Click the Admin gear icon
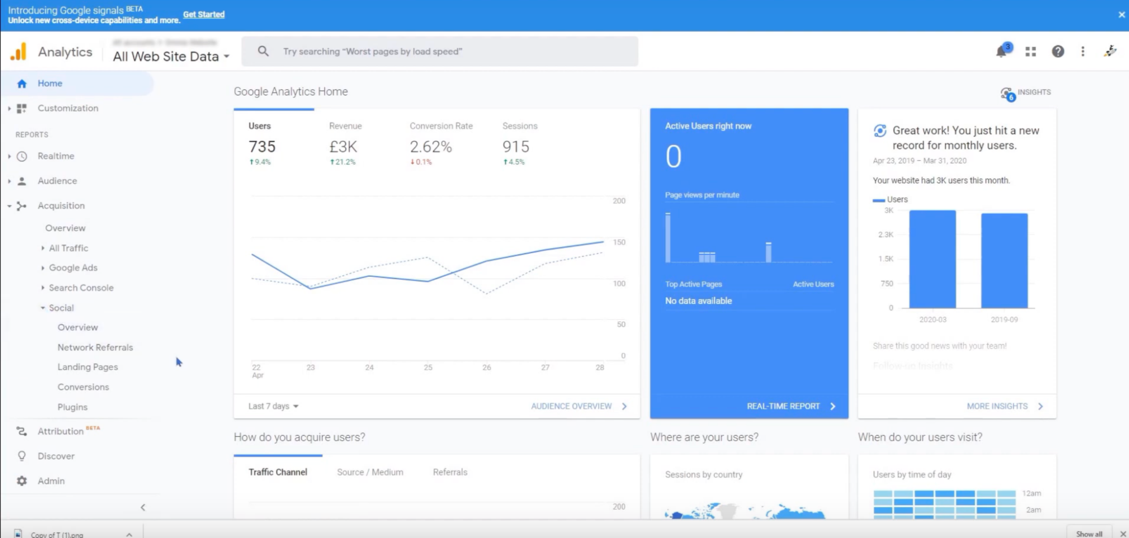The height and width of the screenshot is (538, 1129). click(22, 481)
